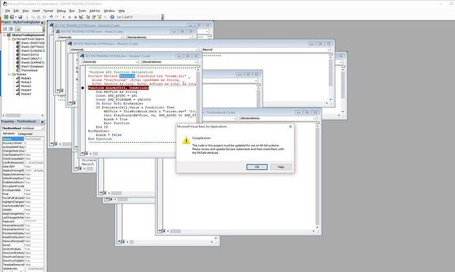Select Sheet7 (Database) in project tree

(x=30, y=67)
